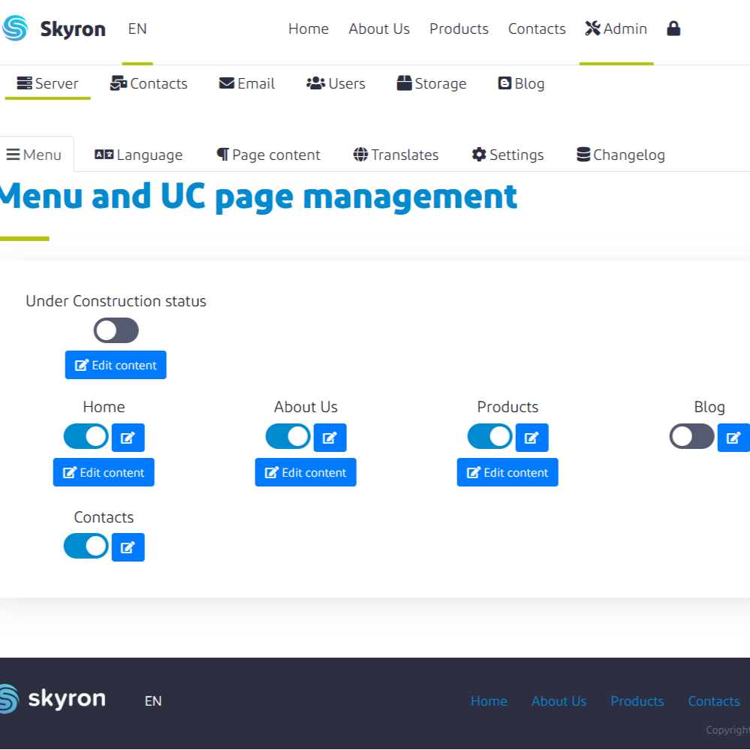This screenshot has width=750, height=750.
Task: Open the About Us link in footer
Action: tap(559, 701)
